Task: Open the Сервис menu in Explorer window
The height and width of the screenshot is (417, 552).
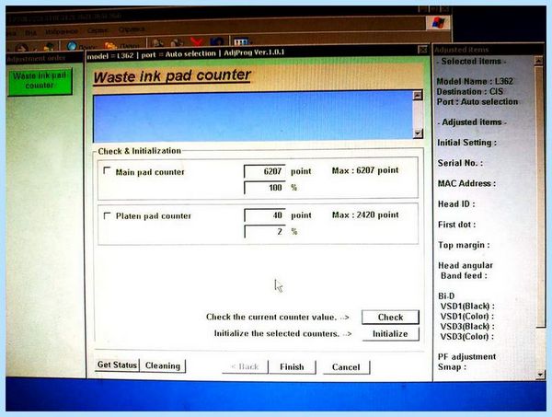Action: click(x=98, y=30)
